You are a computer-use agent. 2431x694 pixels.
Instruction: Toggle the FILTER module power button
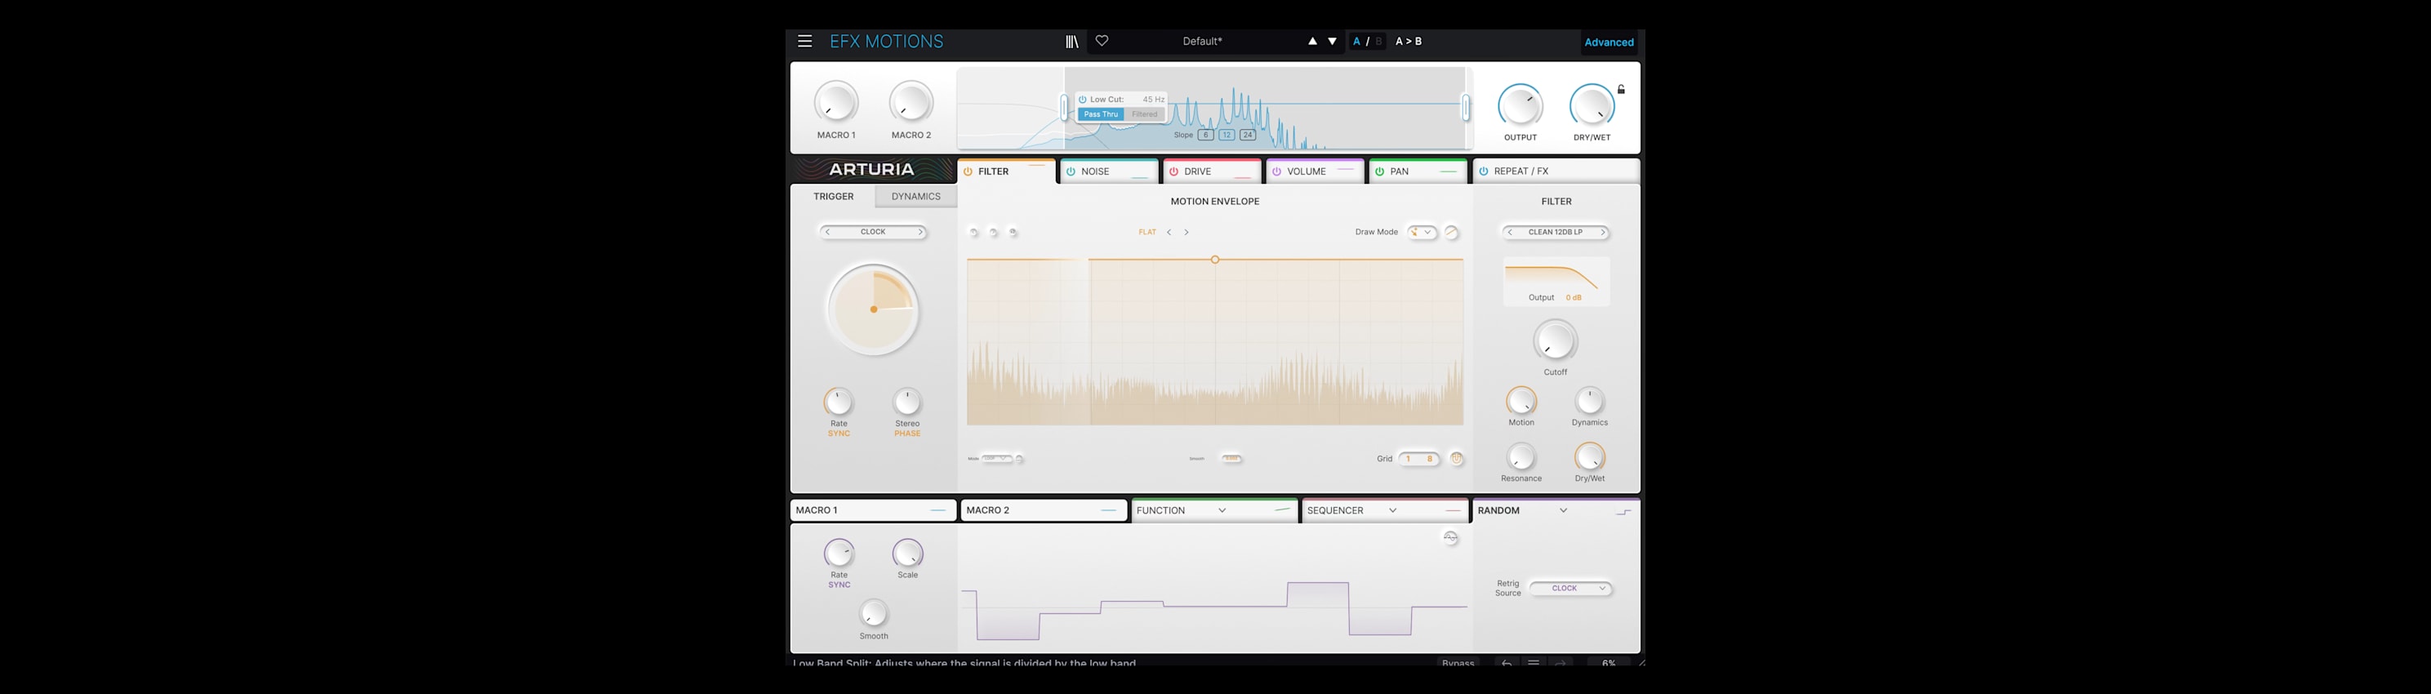[968, 171]
